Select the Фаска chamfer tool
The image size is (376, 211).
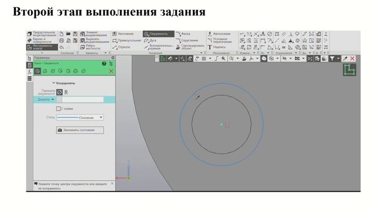tap(183, 34)
